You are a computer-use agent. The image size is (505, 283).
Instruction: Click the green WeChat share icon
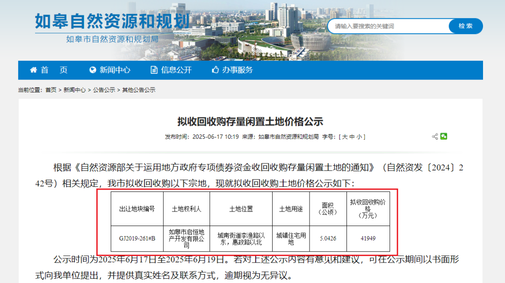coord(444,136)
